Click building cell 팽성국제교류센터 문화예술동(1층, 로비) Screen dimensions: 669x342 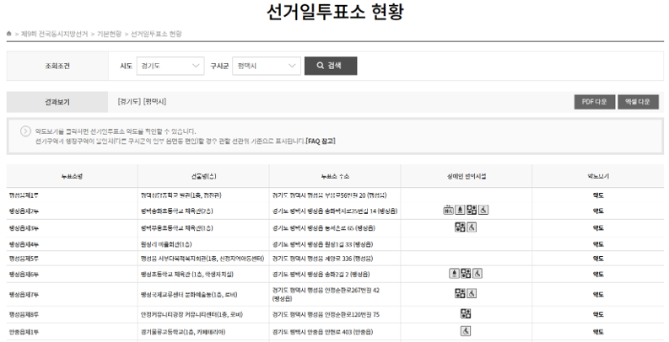point(189,294)
